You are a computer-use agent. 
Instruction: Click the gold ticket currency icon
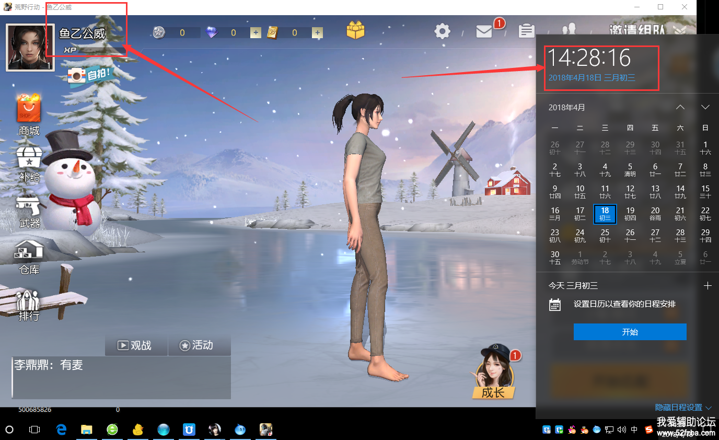[x=272, y=32]
